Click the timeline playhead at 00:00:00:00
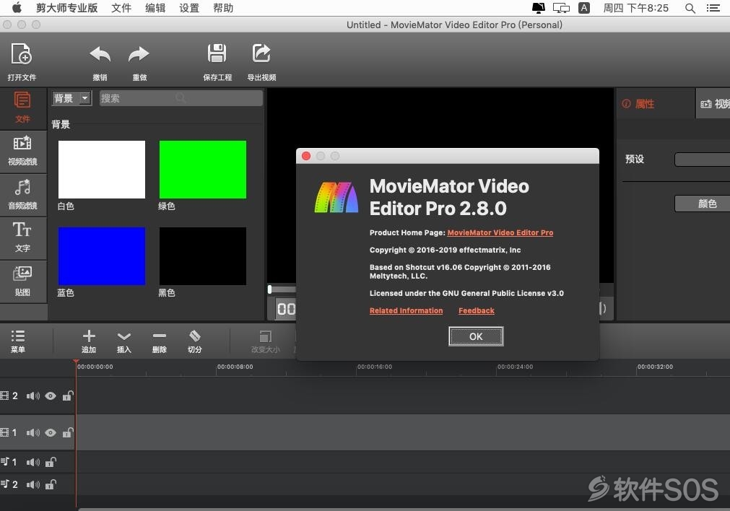This screenshot has height=511, width=730. 76,362
